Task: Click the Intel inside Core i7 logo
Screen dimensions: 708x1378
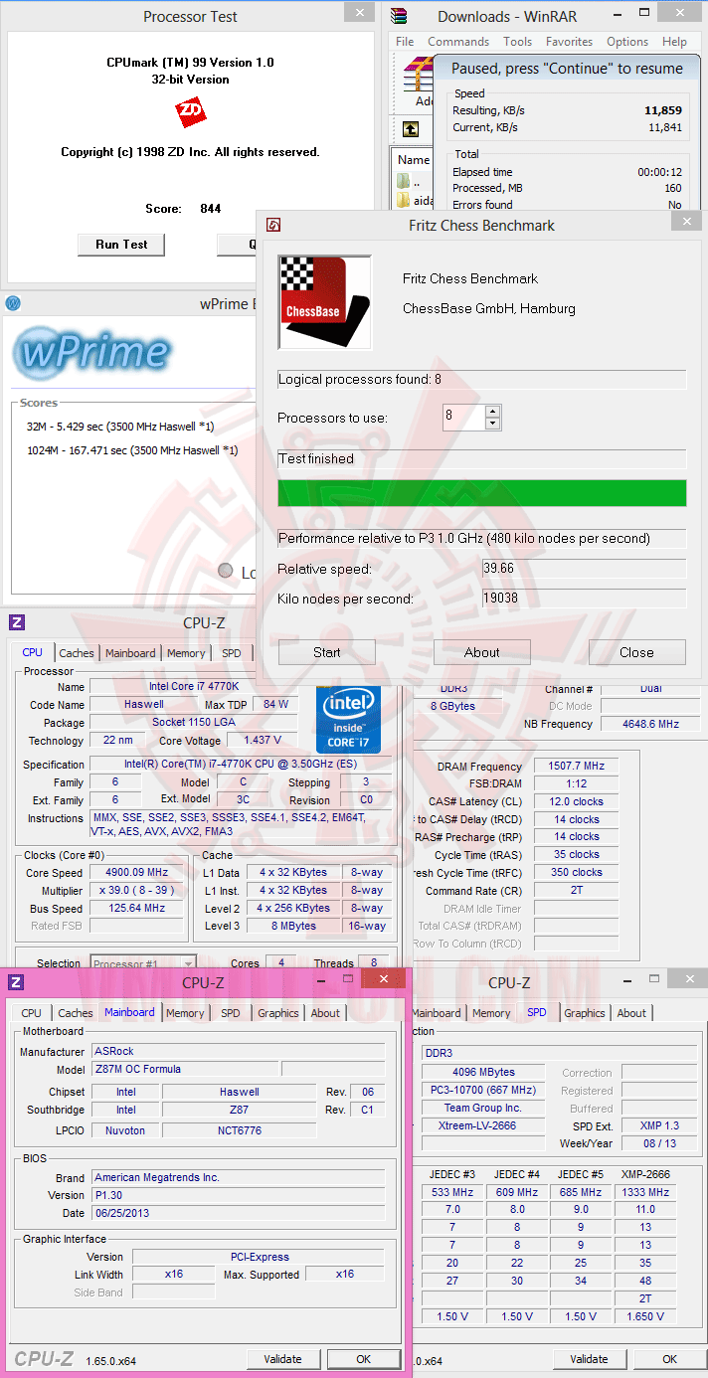Action: 348,718
